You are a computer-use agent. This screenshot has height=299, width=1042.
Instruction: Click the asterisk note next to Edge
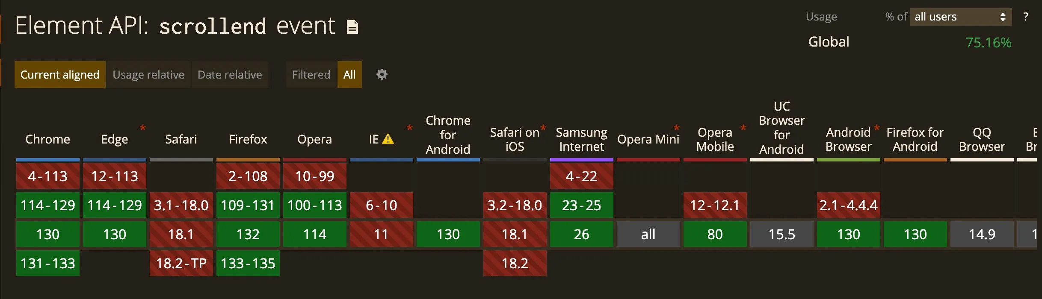(143, 128)
